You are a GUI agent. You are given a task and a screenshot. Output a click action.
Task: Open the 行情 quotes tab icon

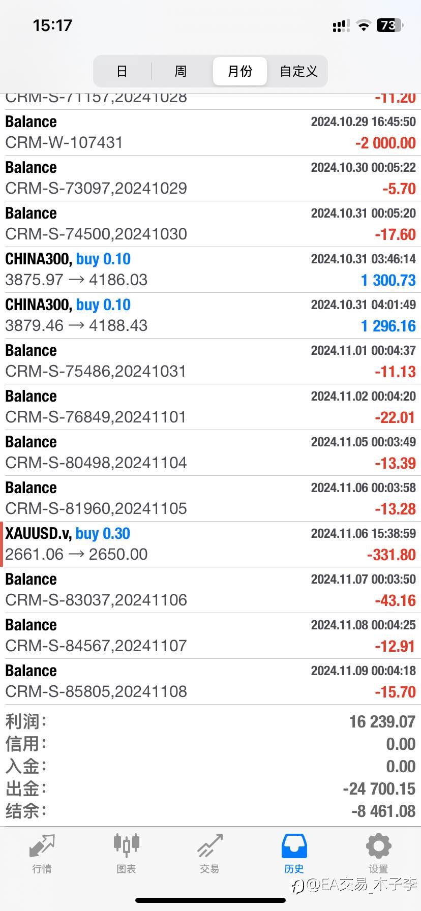coord(42,845)
